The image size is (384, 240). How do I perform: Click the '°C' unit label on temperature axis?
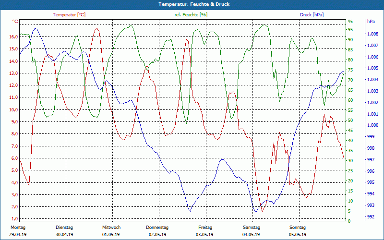pos(15,22)
